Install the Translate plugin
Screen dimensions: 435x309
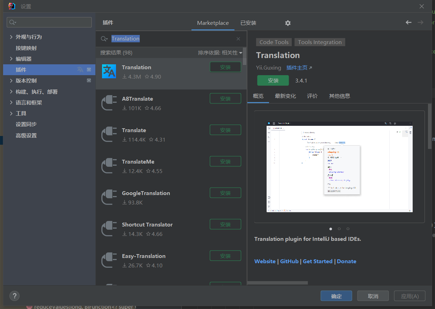click(225, 130)
